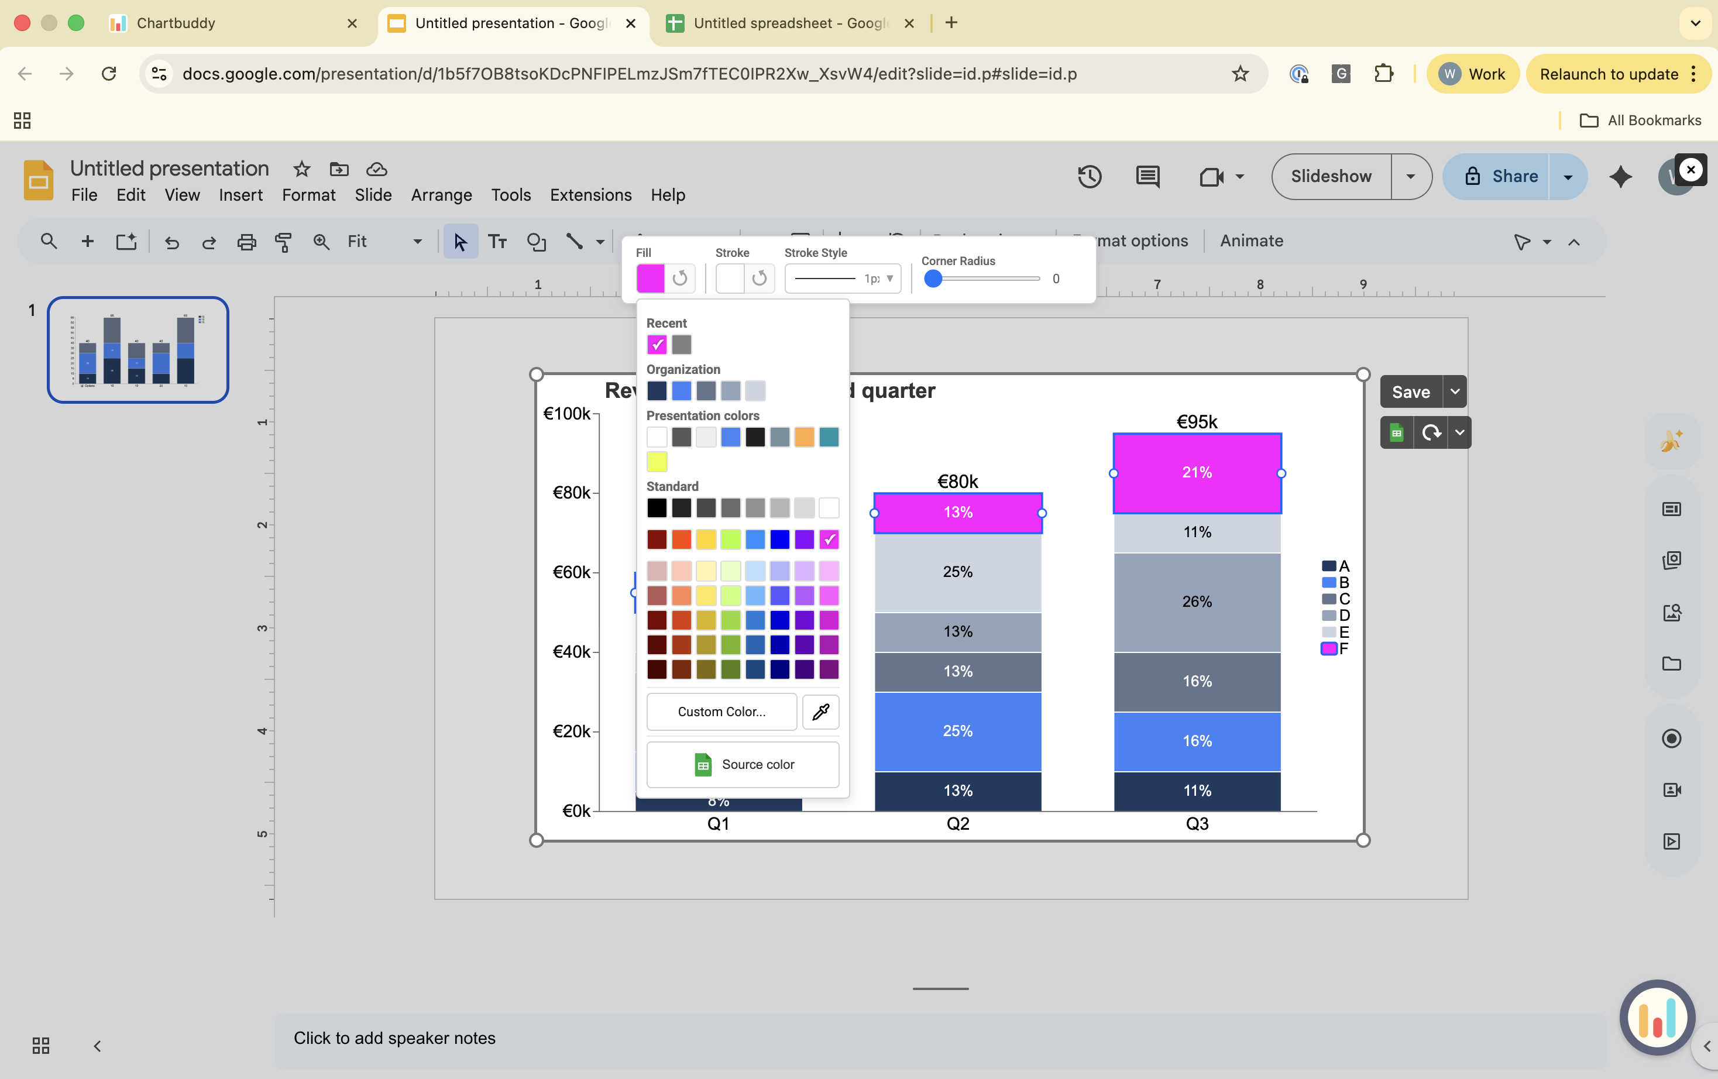The width and height of the screenshot is (1718, 1079).
Task: Select the Line tool
Action: 575,241
